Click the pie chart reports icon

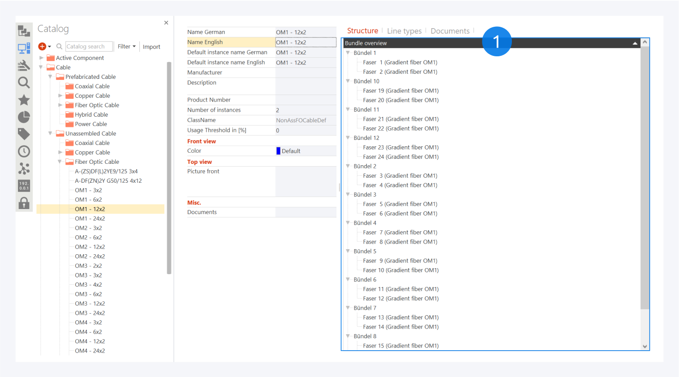[x=24, y=117]
